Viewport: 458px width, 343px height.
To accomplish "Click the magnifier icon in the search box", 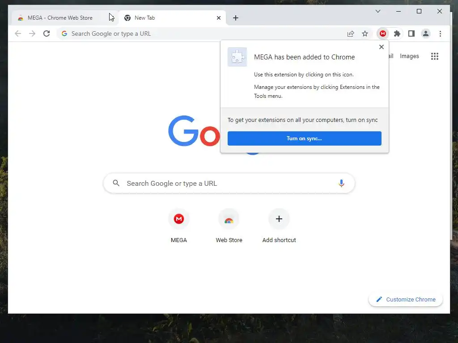I will pyautogui.click(x=116, y=183).
